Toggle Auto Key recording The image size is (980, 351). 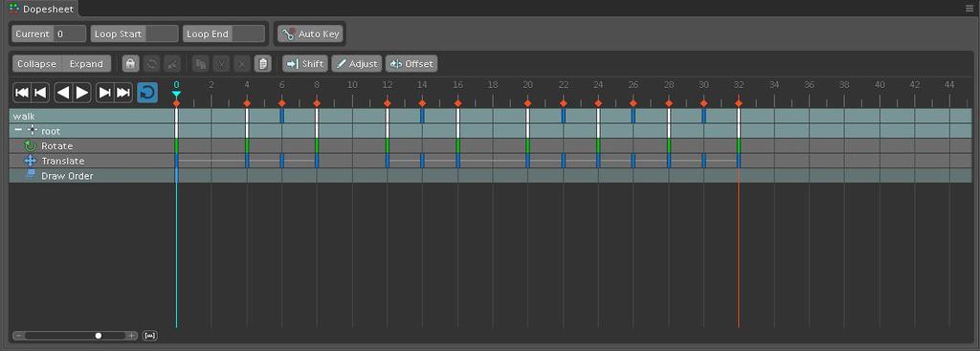pos(311,33)
